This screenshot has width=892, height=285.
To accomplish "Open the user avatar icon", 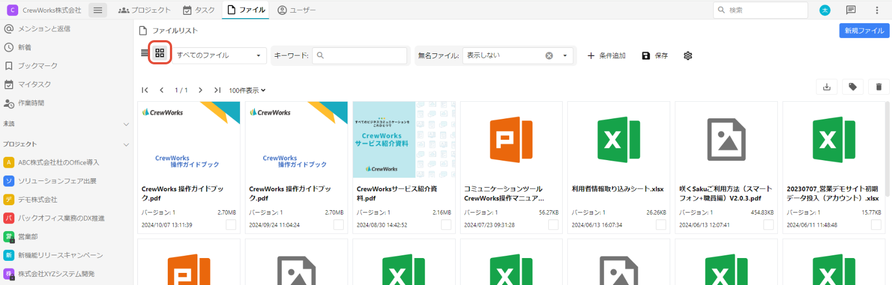I will pos(825,10).
